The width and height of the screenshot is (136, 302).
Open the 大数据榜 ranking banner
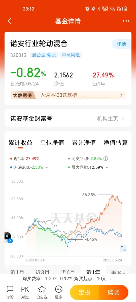tap(68, 95)
